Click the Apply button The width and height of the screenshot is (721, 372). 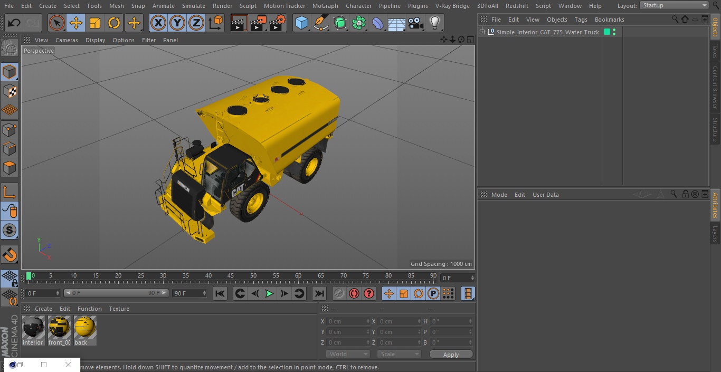tap(451, 355)
